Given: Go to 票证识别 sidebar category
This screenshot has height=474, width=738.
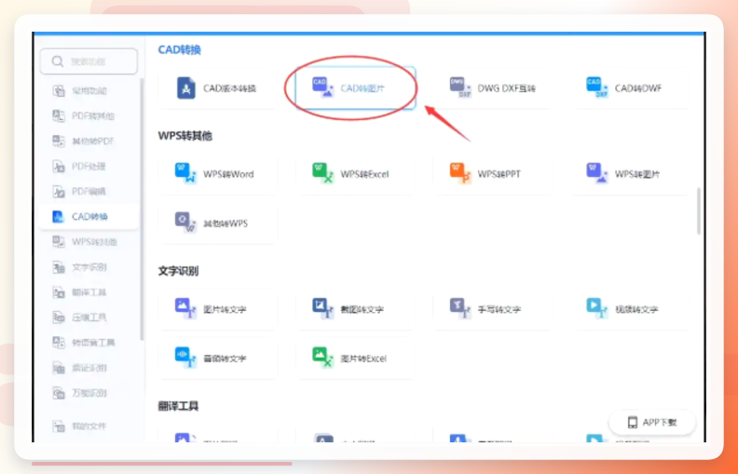Looking at the screenshot, I should pos(89,368).
